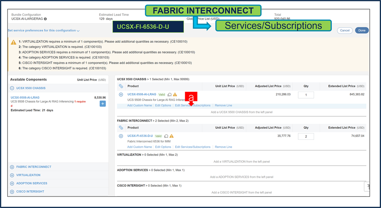Click the Done button
This screenshot has width=381, height=208.
pos(362,31)
